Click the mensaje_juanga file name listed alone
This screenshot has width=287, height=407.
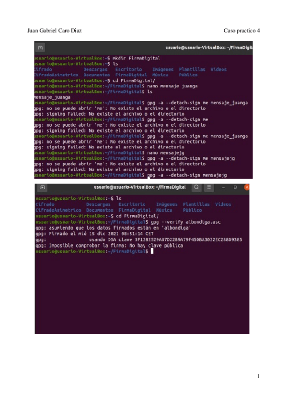click(x=52, y=97)
